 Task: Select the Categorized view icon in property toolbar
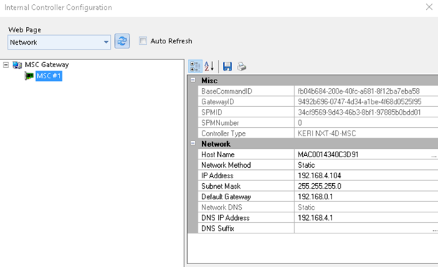(195, 66)
